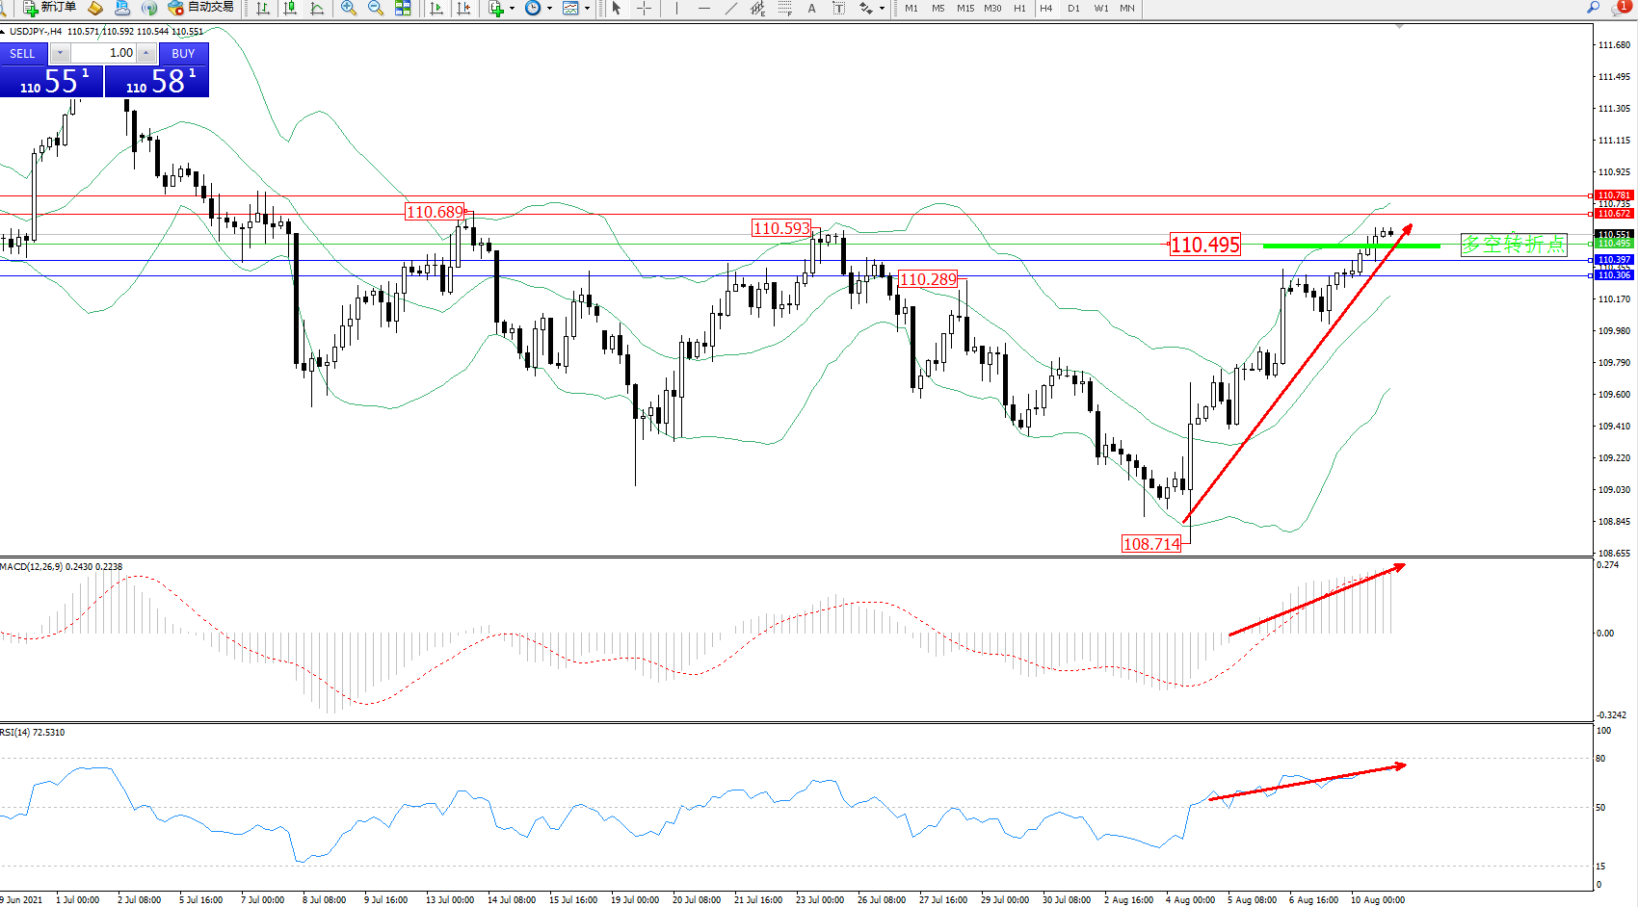Increase lot volume with up arrow
This screenshot has height=907, width=1638.
[x=146, y=53]
